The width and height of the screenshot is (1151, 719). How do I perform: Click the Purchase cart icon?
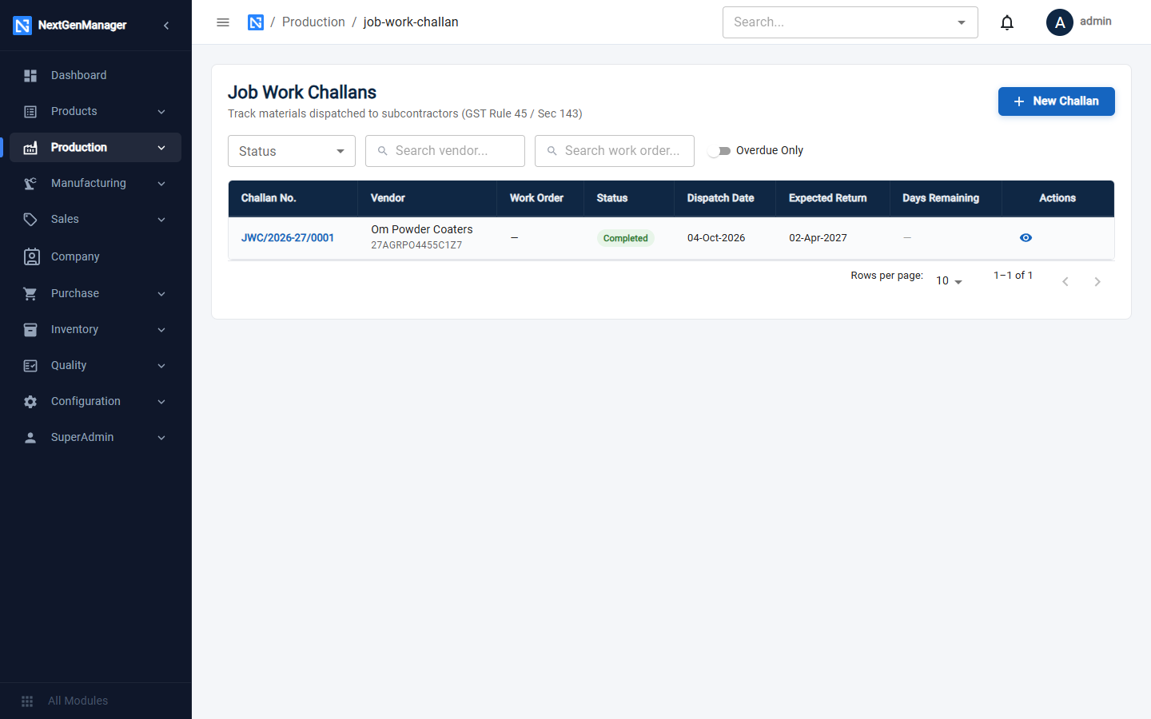coord(30,294)
